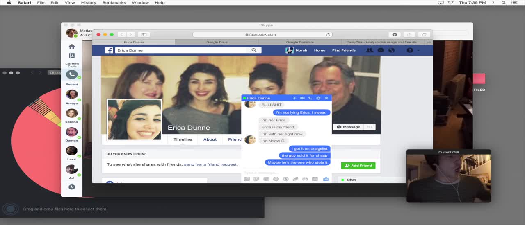Open the Facebook Chat bar
The width and height of the screenshot is (525, 225).
(372, 180)
